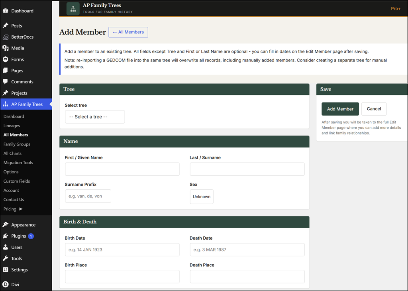
Task: Click the Pricing arrow icon
Action: 21,209
